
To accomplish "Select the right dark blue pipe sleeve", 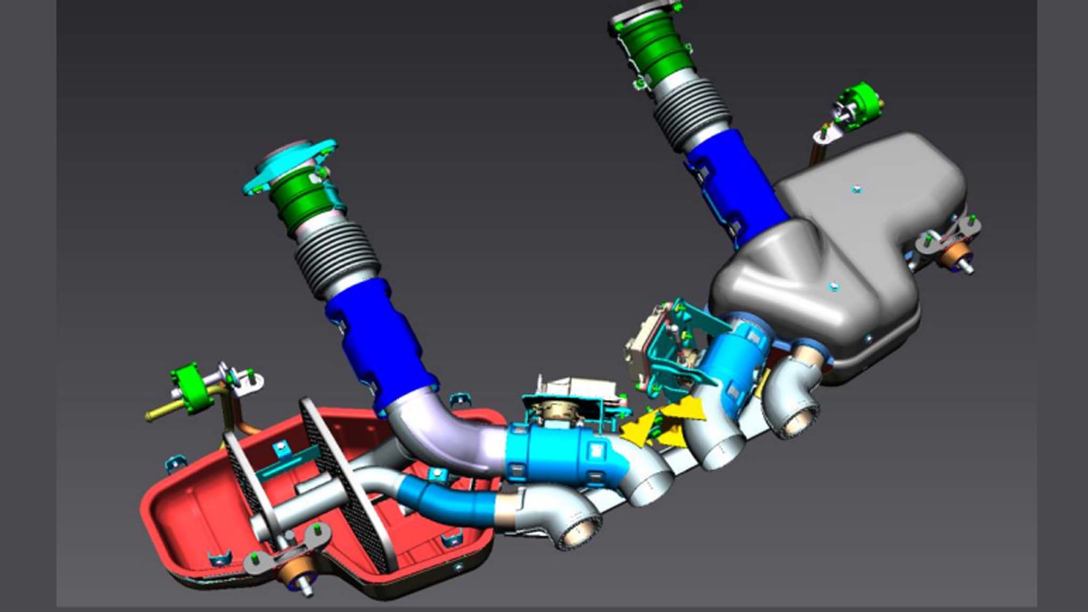I will [739, 181].
